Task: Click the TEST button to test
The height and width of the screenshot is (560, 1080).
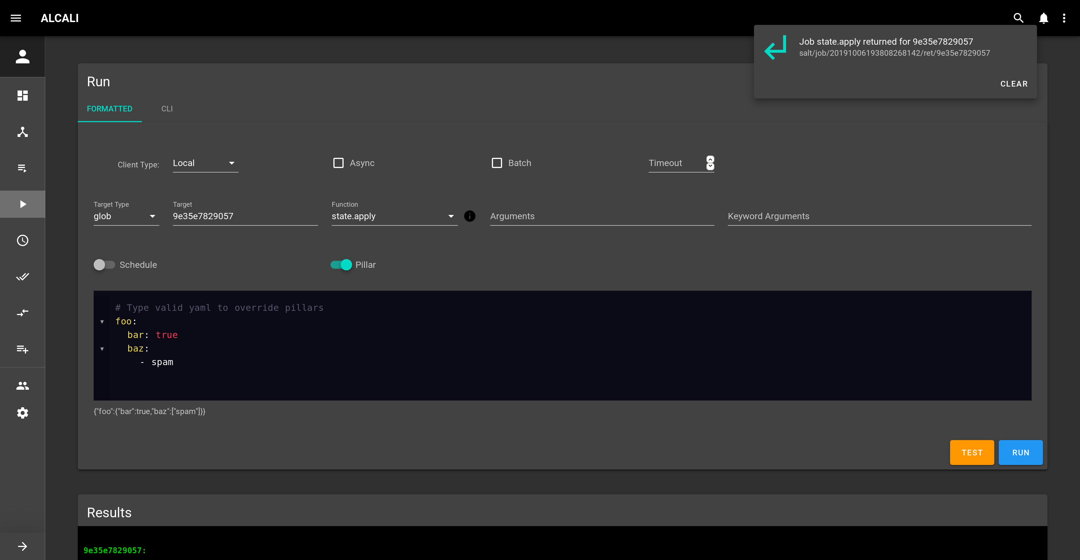Action: coord(972,452)
